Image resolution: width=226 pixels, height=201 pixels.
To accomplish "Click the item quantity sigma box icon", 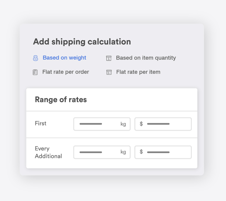I will [x=109, y=58].
